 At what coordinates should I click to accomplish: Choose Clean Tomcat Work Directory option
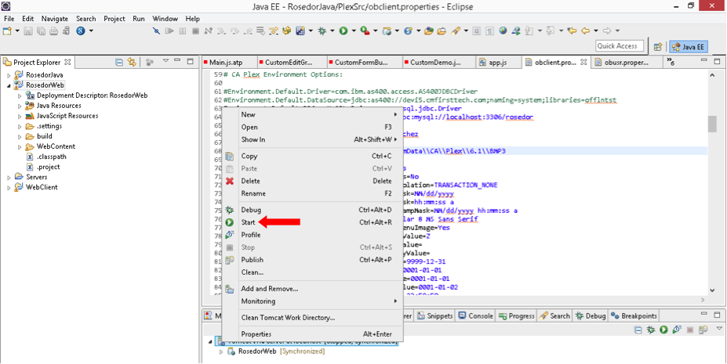click(x=288, y=318)
